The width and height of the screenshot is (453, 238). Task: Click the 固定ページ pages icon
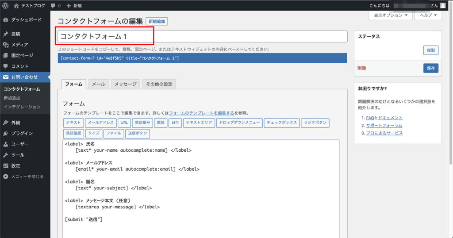[5, 55]
